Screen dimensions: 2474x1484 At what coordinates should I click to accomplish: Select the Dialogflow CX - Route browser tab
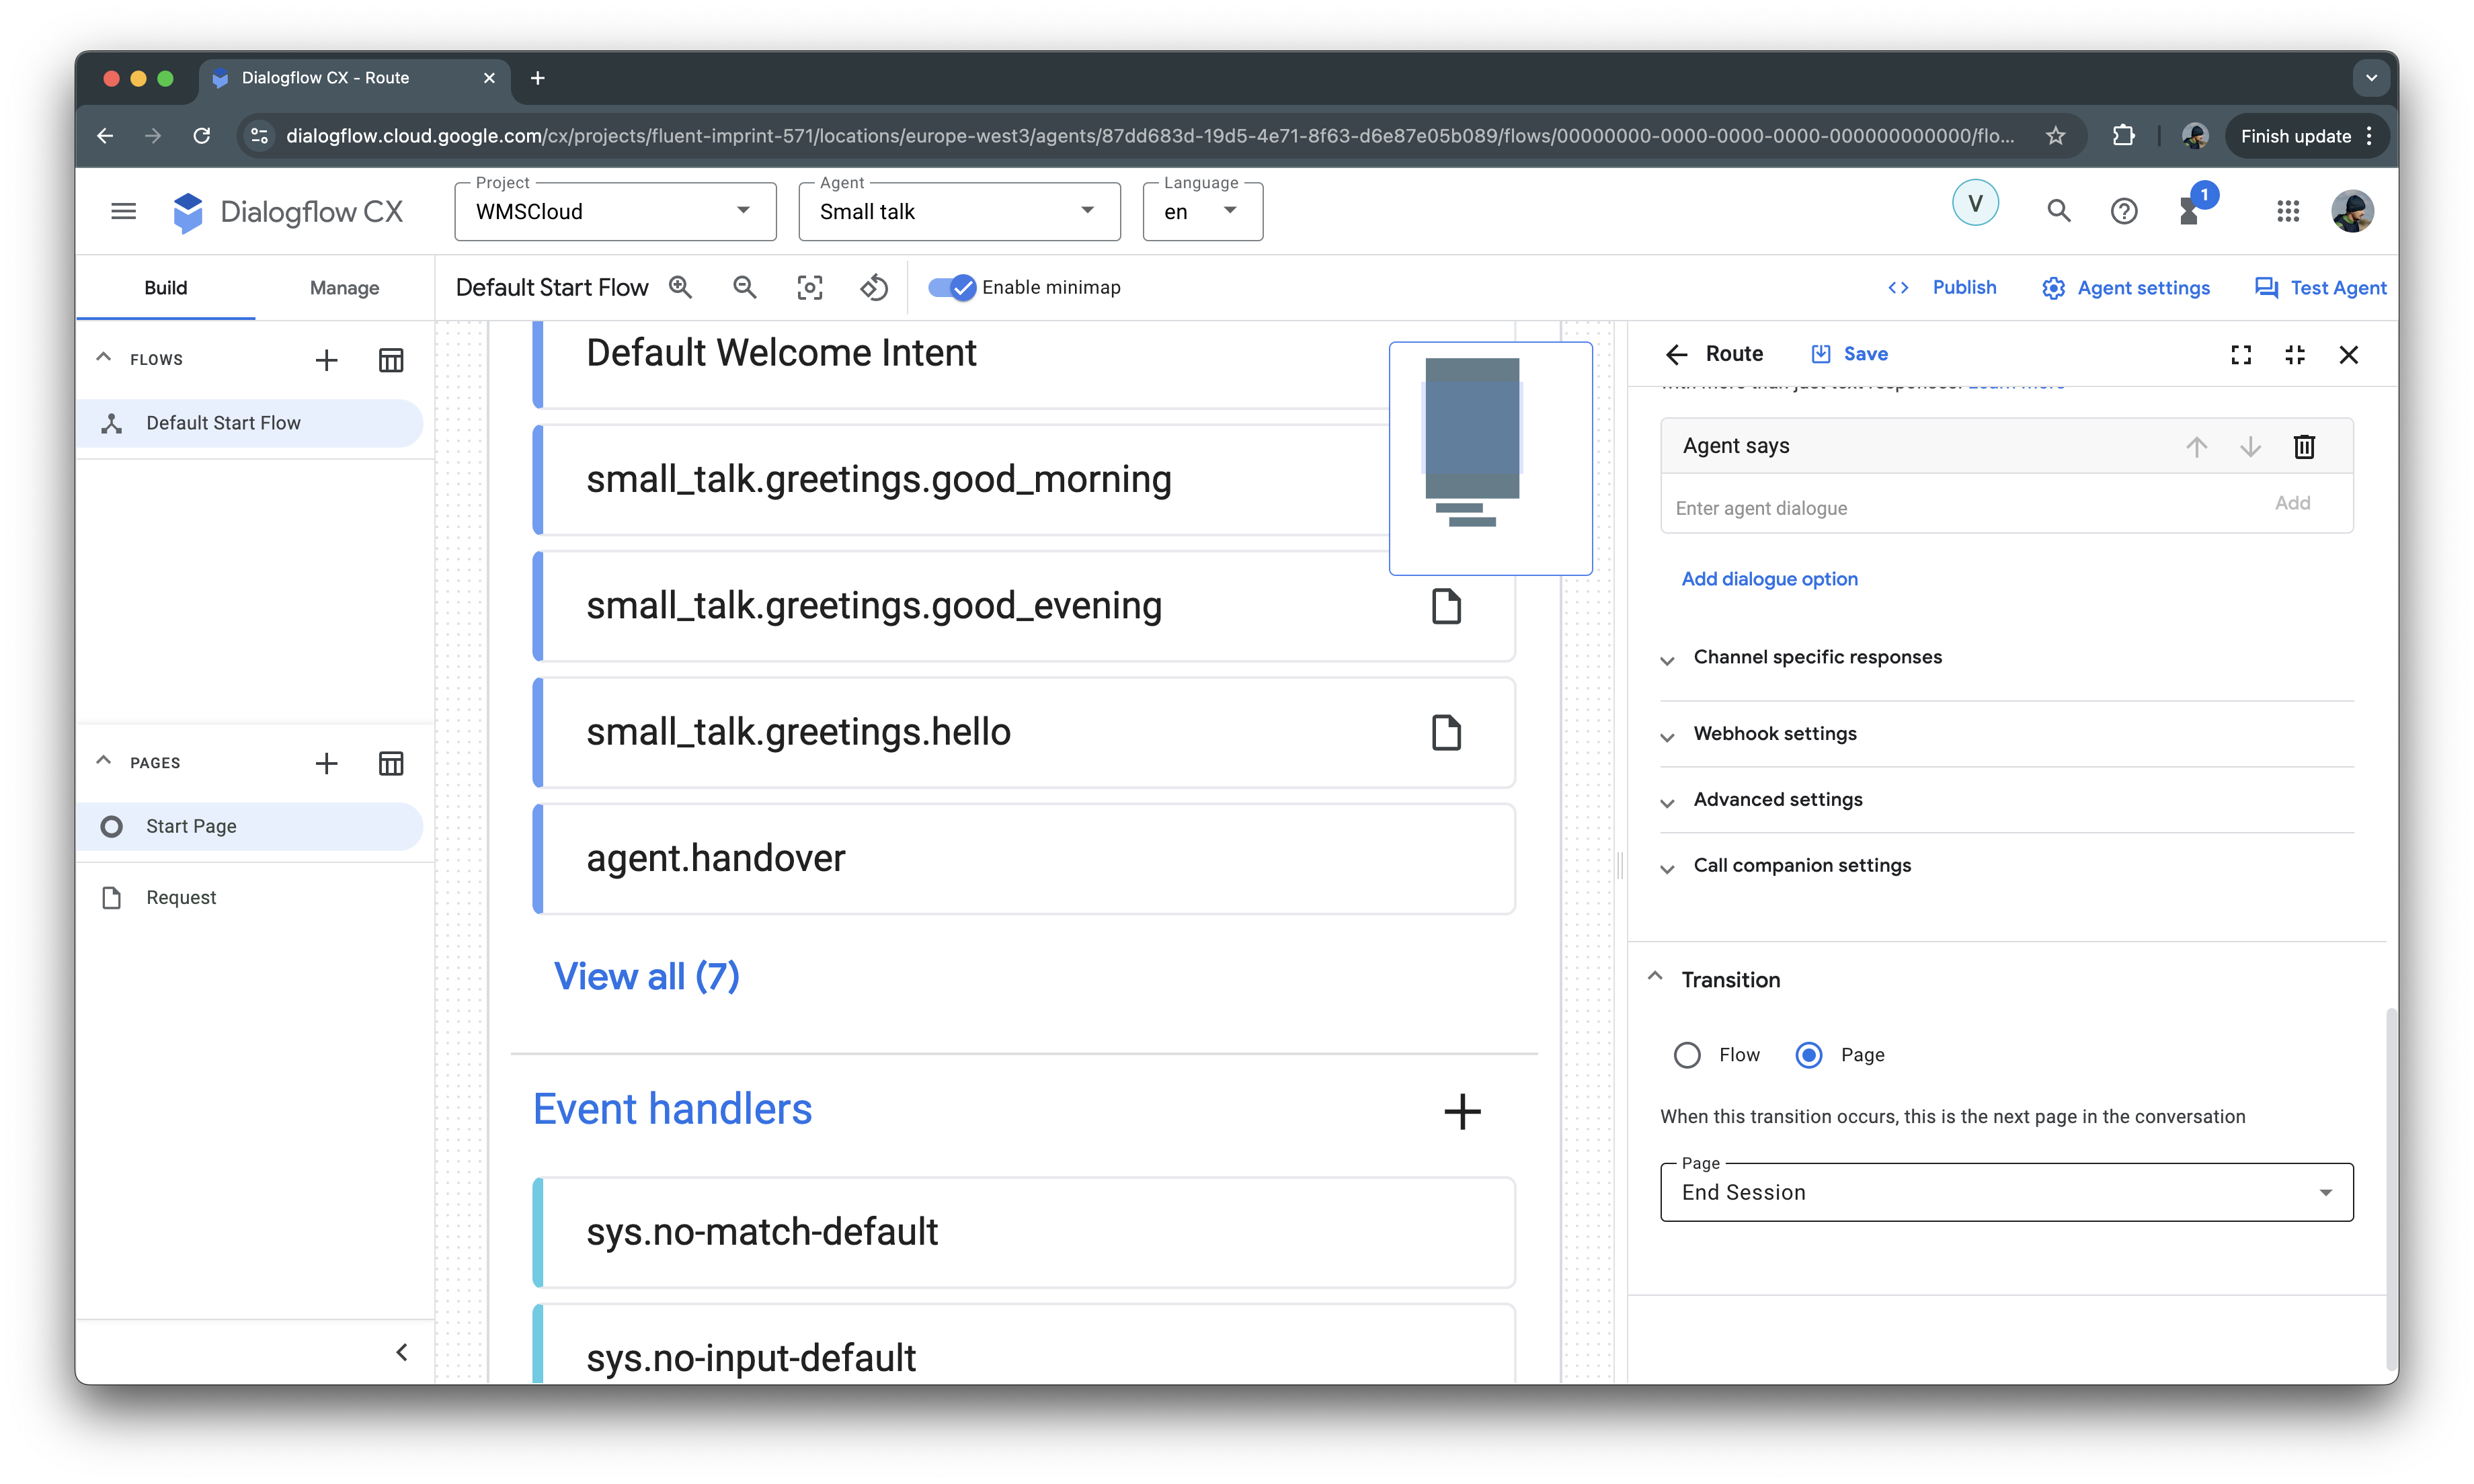click(355, 78)
